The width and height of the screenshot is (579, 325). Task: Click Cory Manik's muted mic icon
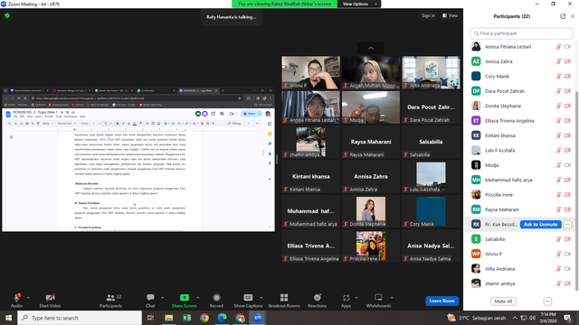559,76
